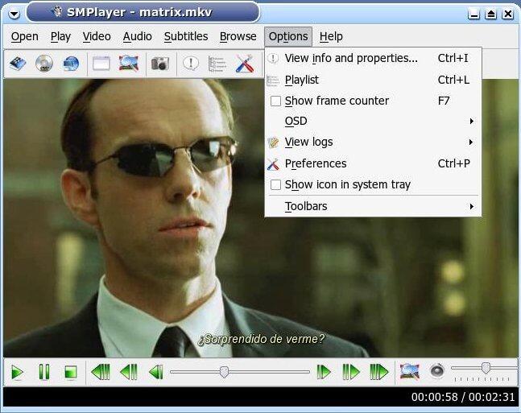Open the Help menu

click(x=331, y=36)
